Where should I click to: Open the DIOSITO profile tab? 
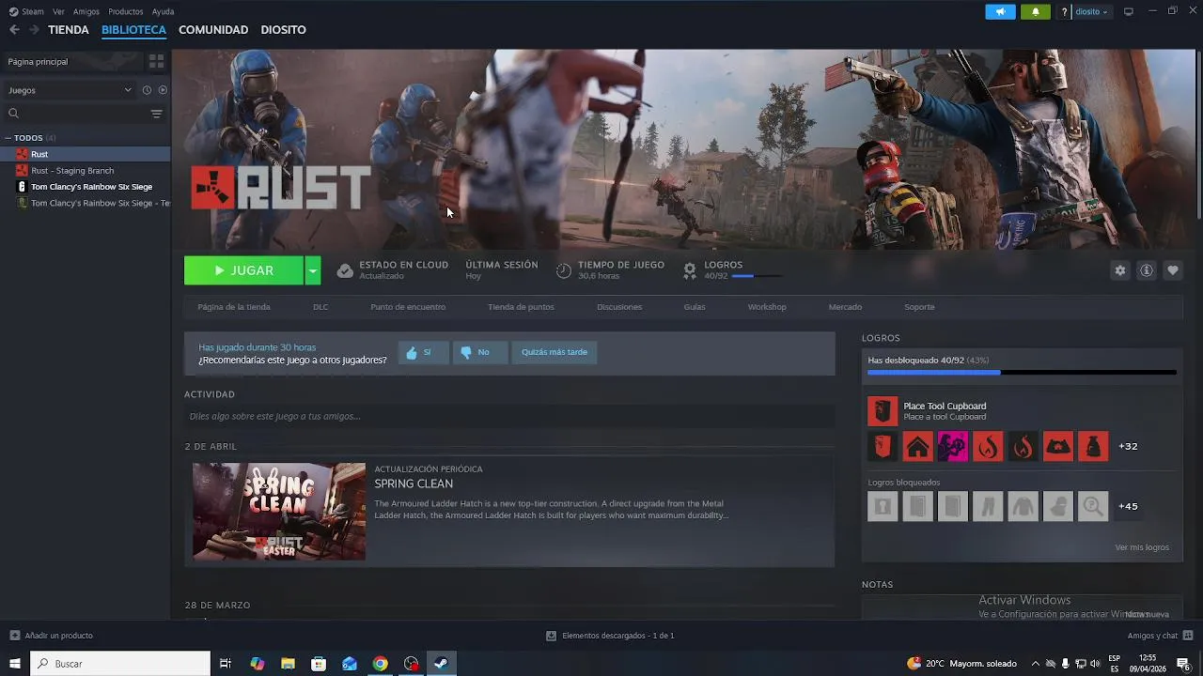(x=283, y=30)
